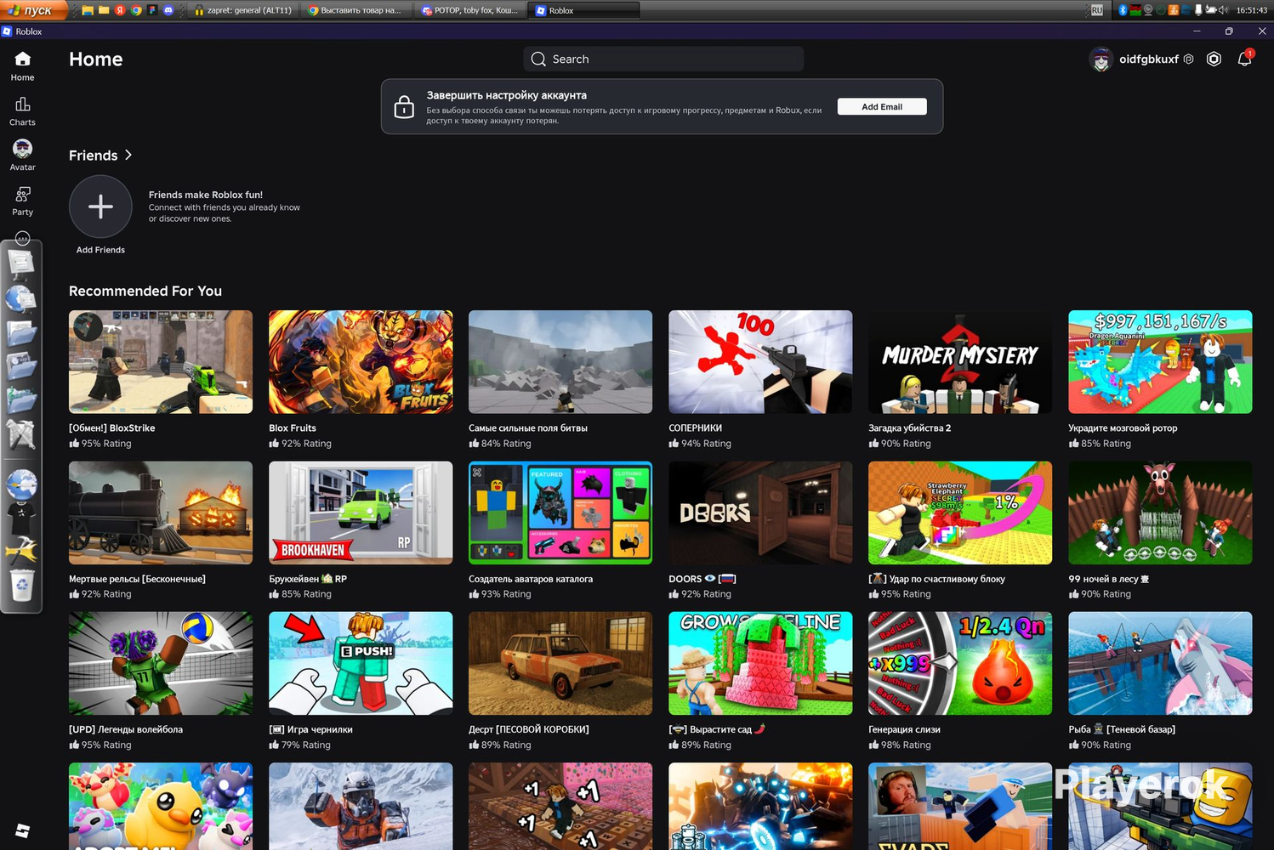Click the battery tray icon

point(1210,10)
